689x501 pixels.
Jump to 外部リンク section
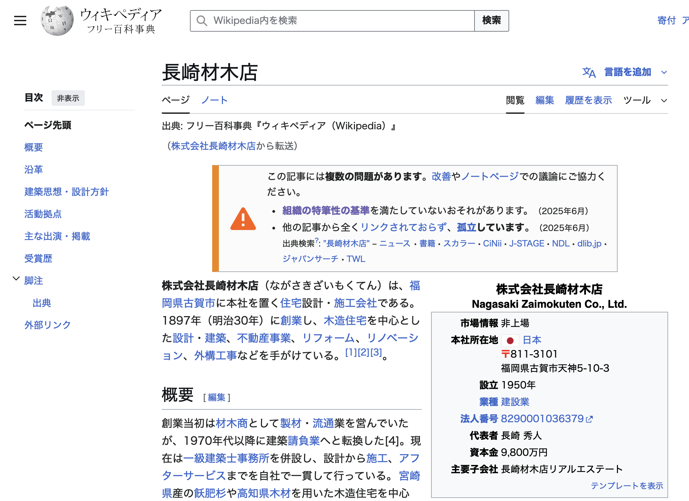[x=47, y=325]
